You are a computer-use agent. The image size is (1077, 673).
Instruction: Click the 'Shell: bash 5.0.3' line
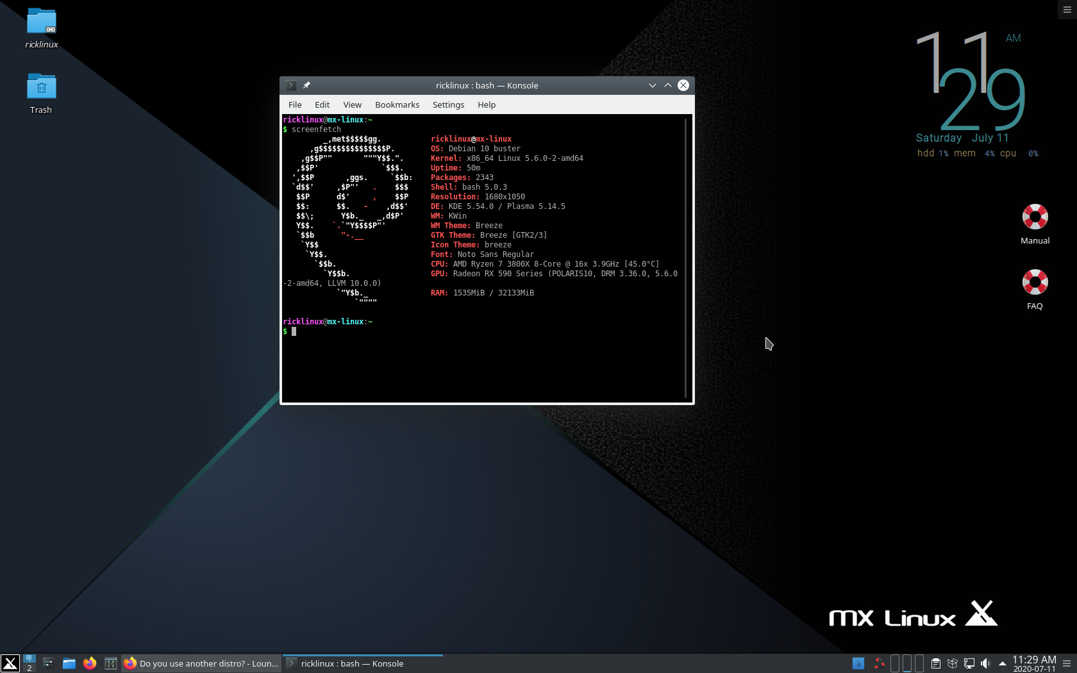469,187
